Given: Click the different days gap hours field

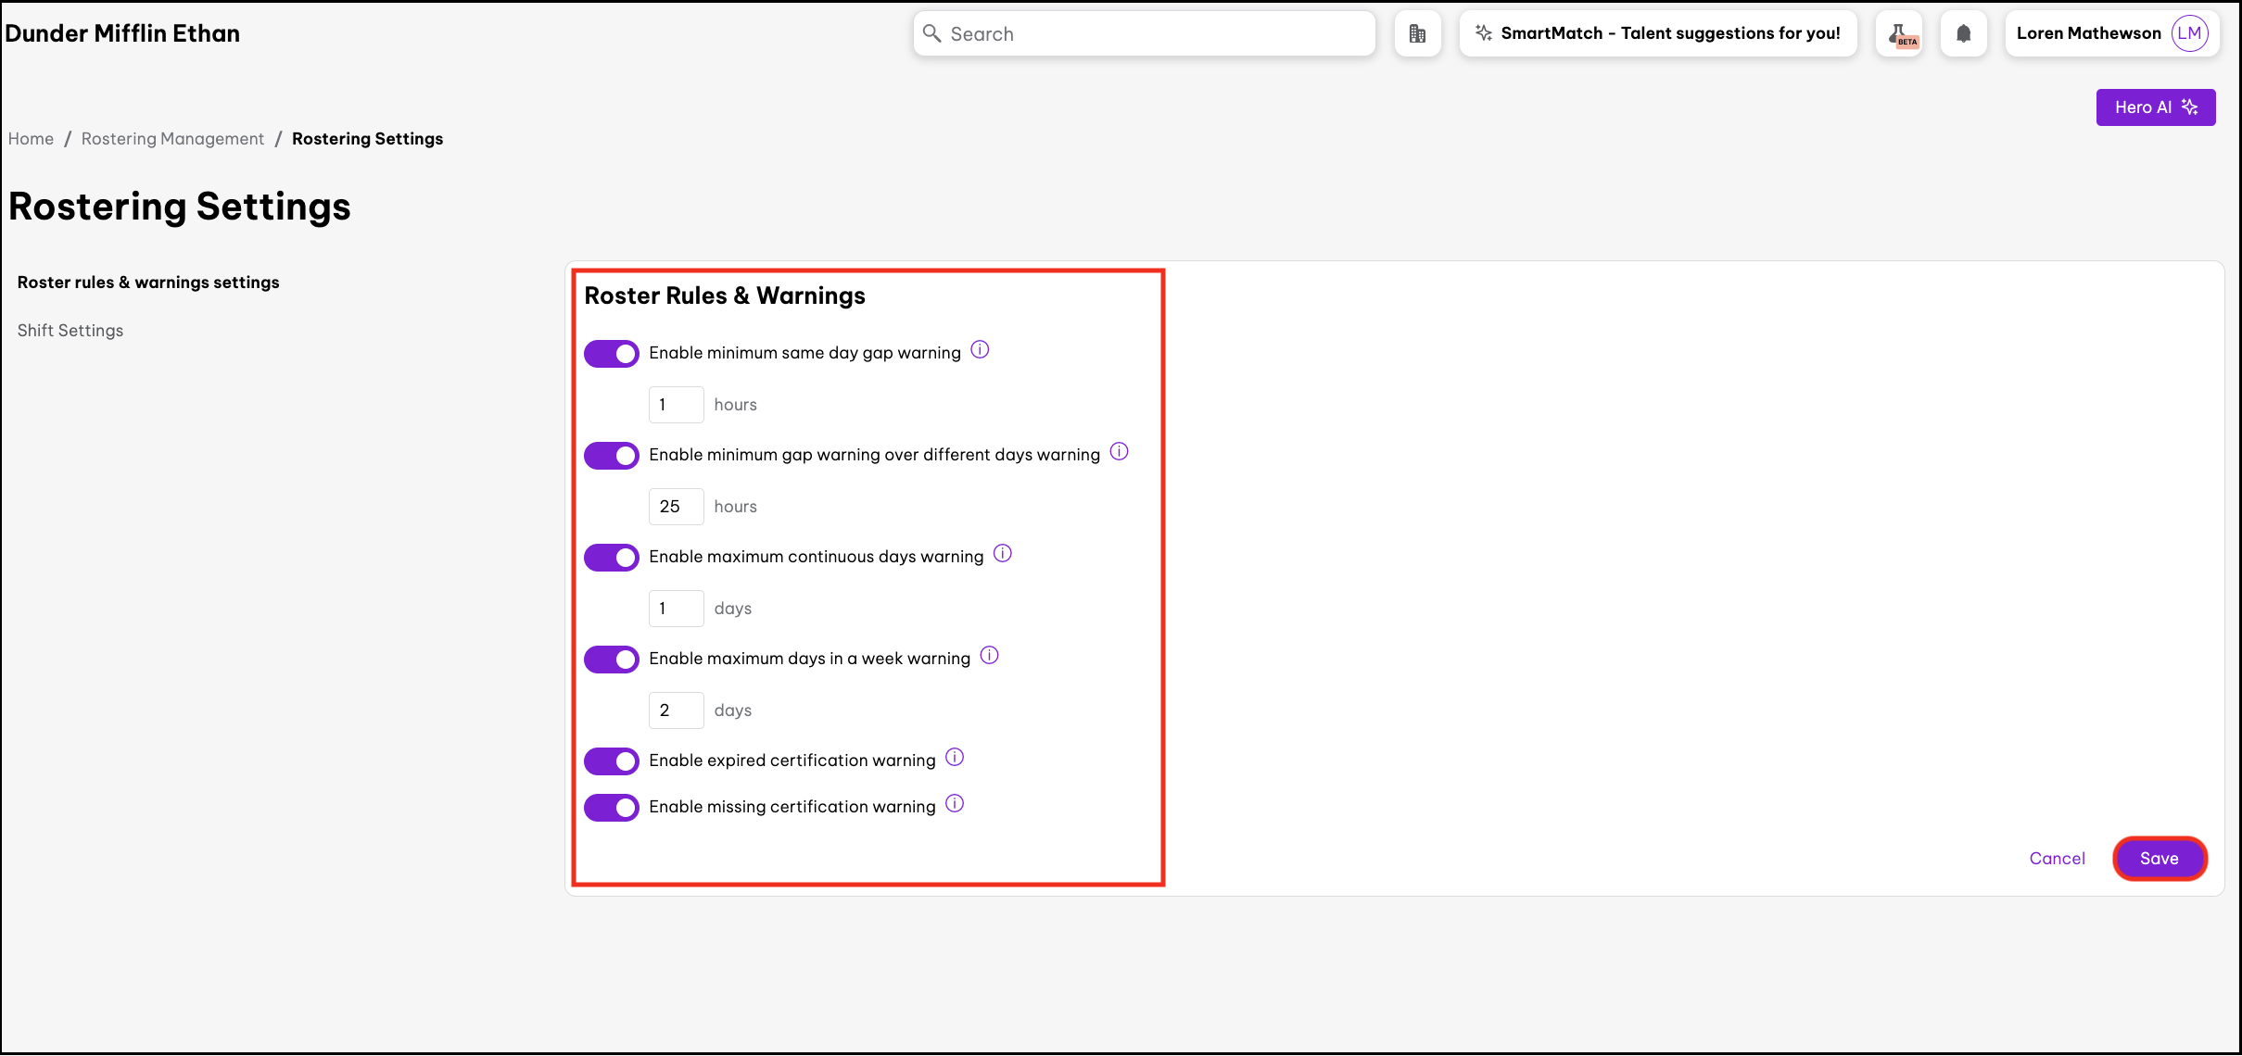Looking at the screenshot, I should point(676,507).
